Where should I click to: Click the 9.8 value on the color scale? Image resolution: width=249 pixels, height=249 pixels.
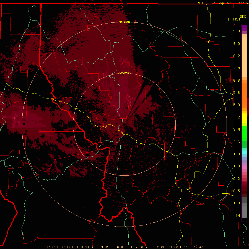tap(237, 31)
